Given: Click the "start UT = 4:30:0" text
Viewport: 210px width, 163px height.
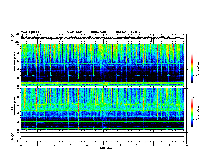Looking at the screenshot, I should click(x=128, y=32).
